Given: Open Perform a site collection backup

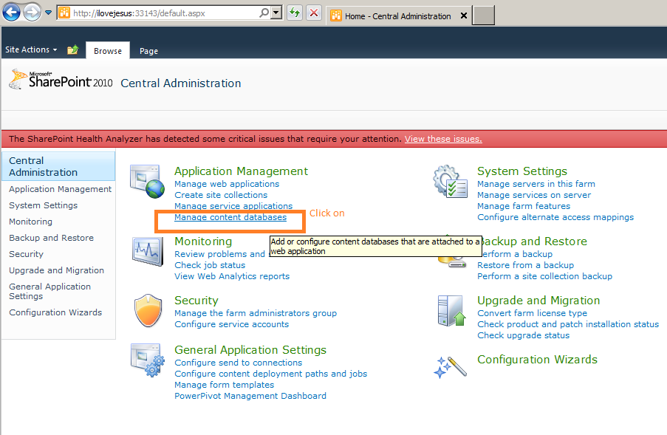Looking at the screenshot, I should click(544, 276).
